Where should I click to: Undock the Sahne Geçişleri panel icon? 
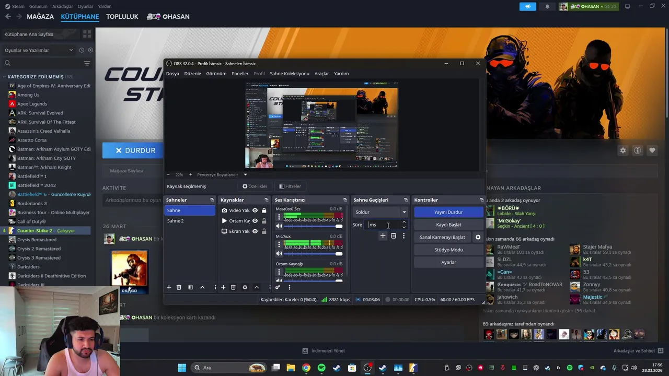pyautogui.click(x=406, y=200)
